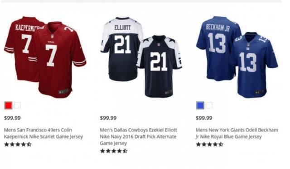Click the blue Beckham Jr number 13 jersey image

237,57
